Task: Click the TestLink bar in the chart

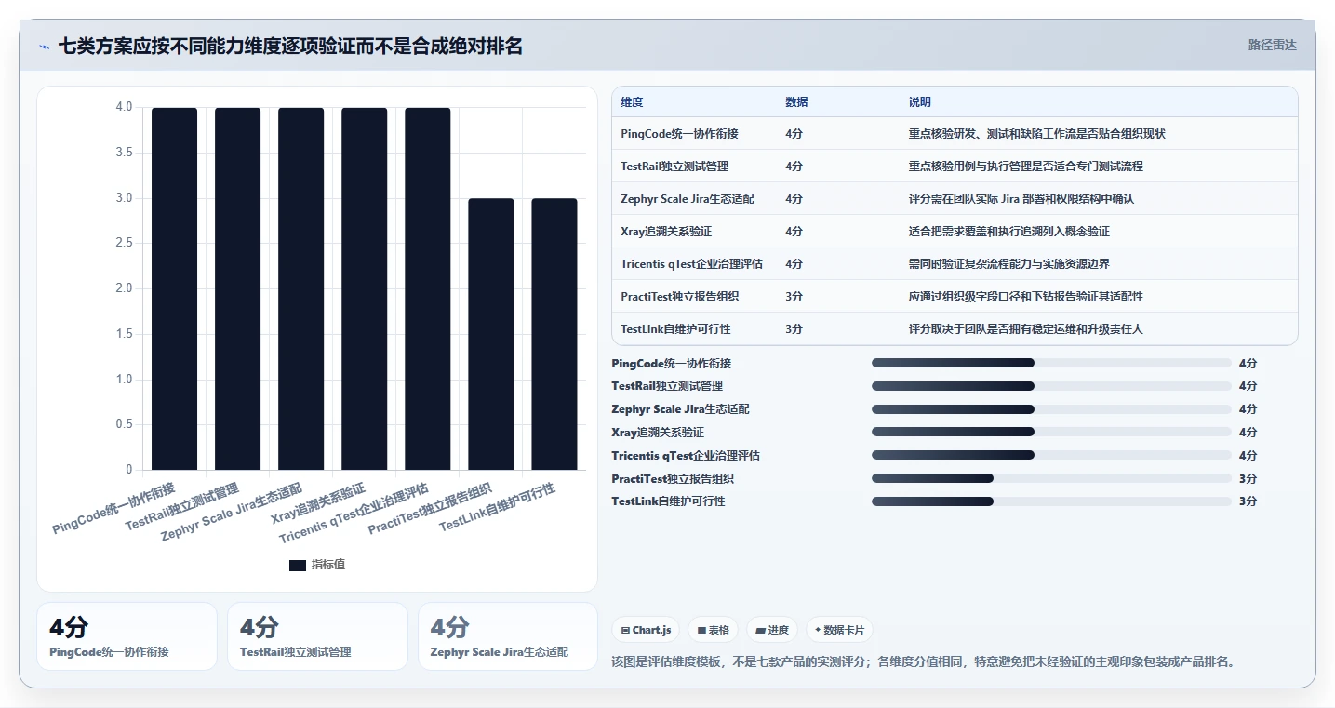Action: (554, 334)
